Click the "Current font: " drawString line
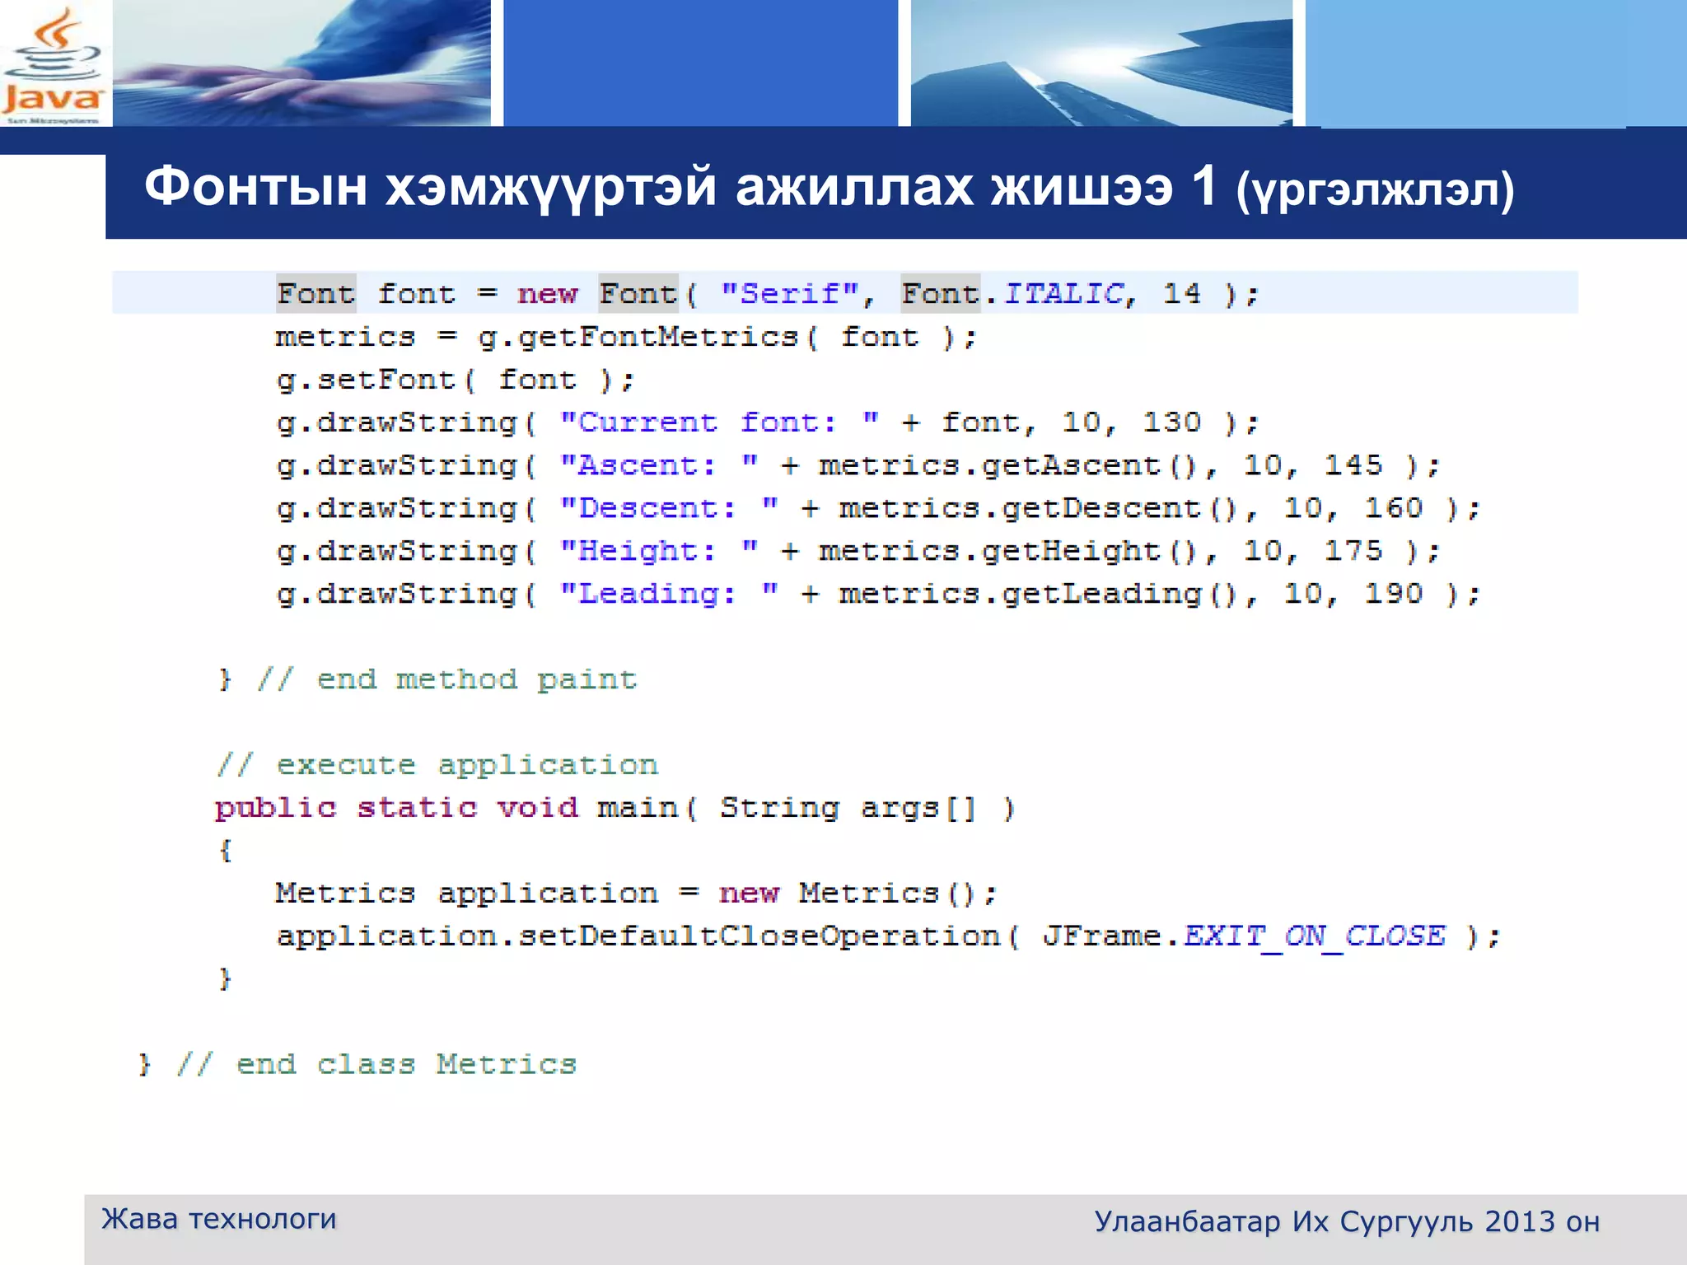 [x=768, y=423]
